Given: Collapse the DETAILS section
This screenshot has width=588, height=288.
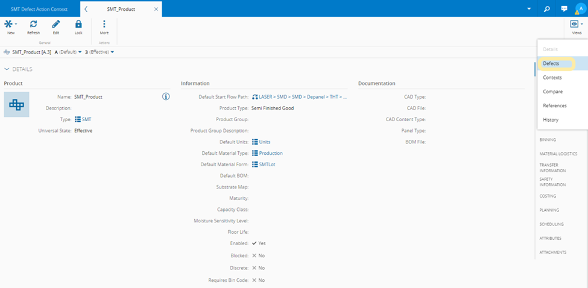Looking at the screenshot, I should pyautogui.click(x=7, y=69).
